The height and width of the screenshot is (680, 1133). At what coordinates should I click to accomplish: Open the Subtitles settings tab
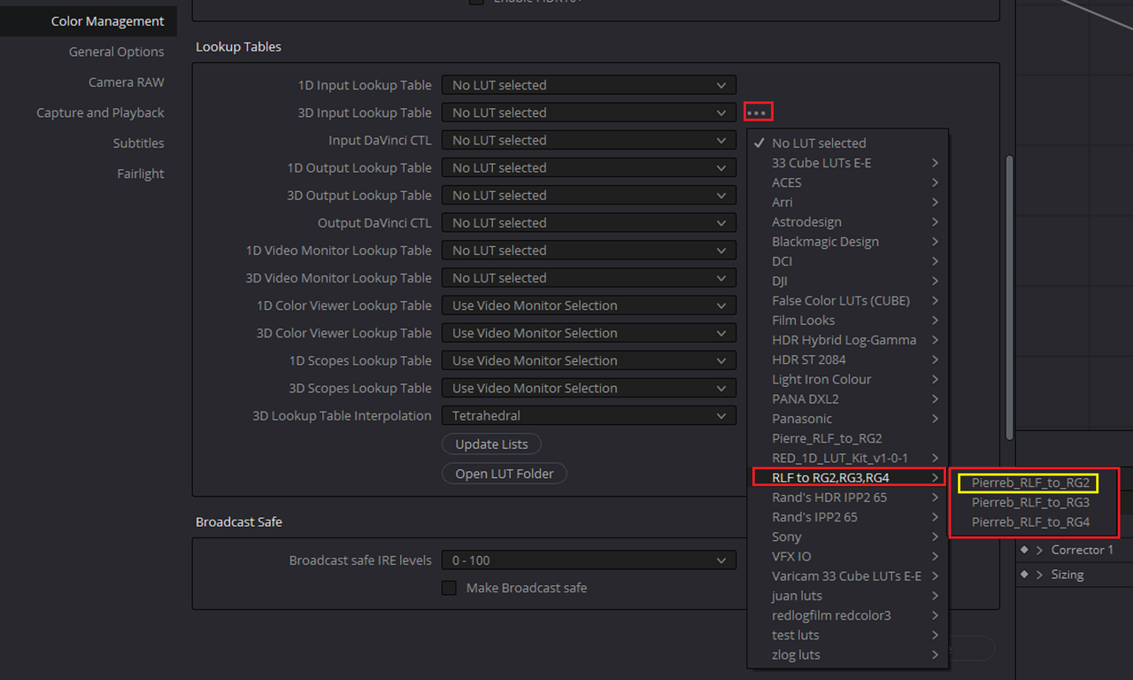pyautogui.click(x=89, y=143)
